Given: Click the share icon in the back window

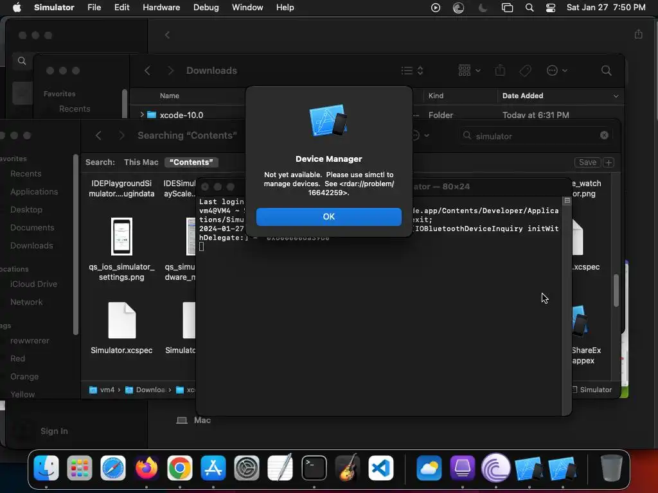Looking at the screenshot, I should 638,34.
